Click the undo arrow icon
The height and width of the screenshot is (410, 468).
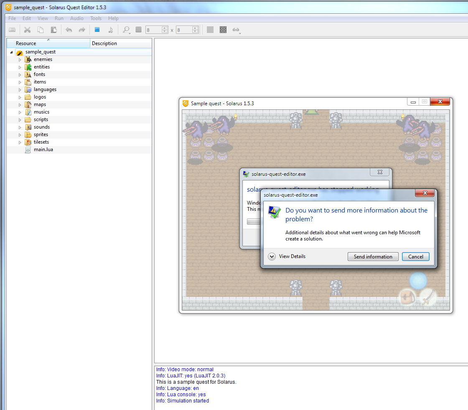[69, 30]
